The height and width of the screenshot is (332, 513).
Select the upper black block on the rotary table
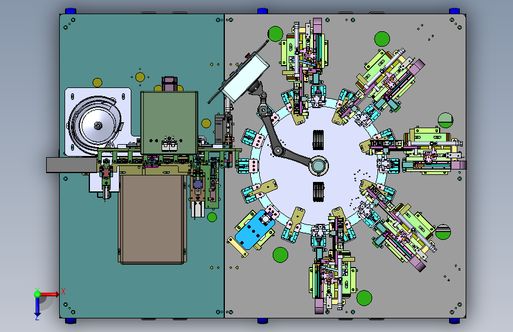318,140
